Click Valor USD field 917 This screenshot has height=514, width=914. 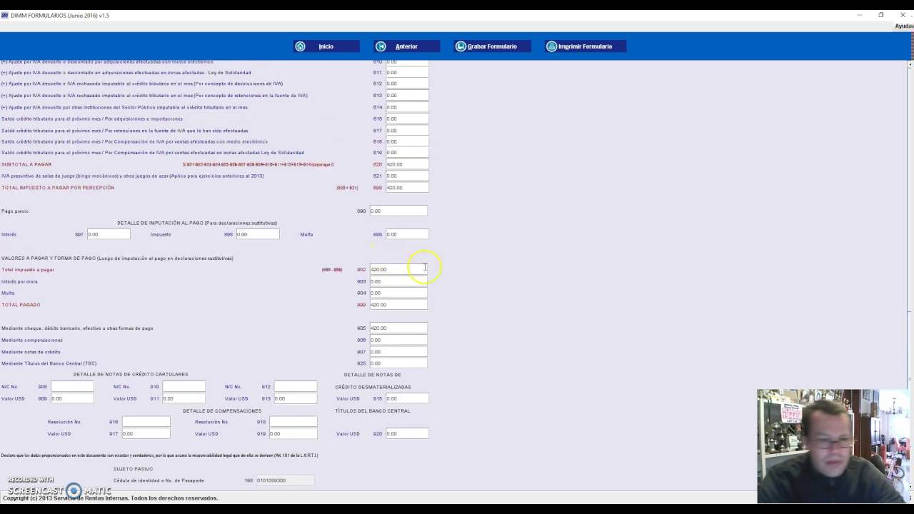(146, 433)
